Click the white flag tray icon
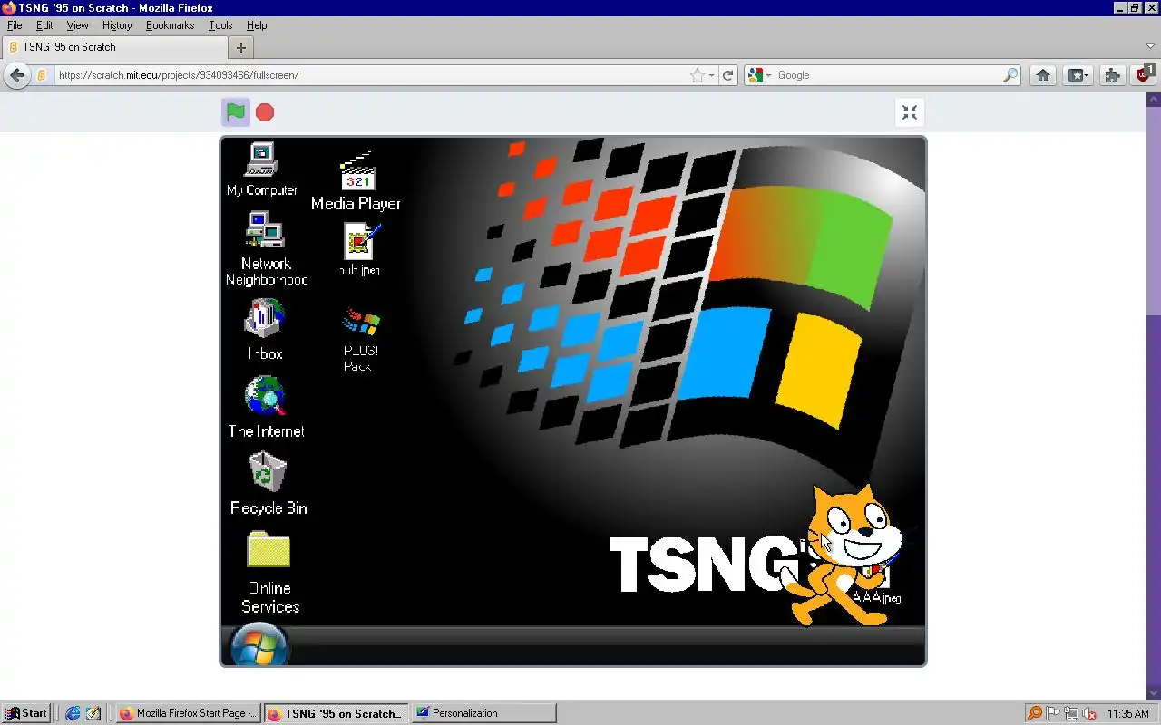Image resolution: width=1161 pixels, height=725 pixels. point(1053,713)
